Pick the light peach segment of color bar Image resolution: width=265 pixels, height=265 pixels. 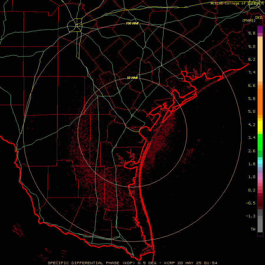coord(260,60)
